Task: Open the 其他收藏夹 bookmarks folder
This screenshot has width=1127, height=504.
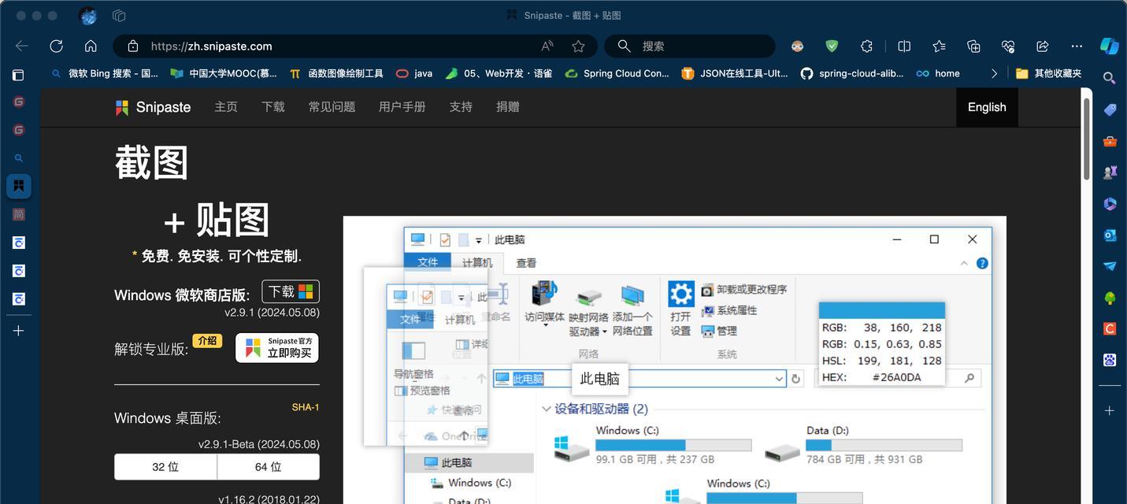Action: pos(1048,73)
